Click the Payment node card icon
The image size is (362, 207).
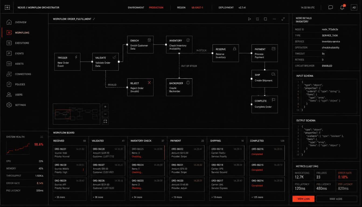click(273, 49)
